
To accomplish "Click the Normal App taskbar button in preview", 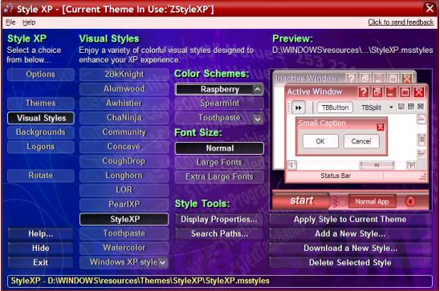I will click(372, 202).
